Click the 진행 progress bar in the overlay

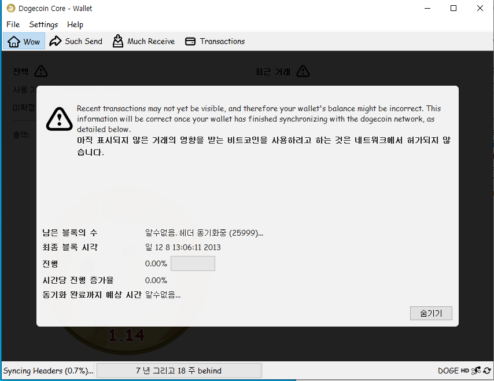click(193, 263)
